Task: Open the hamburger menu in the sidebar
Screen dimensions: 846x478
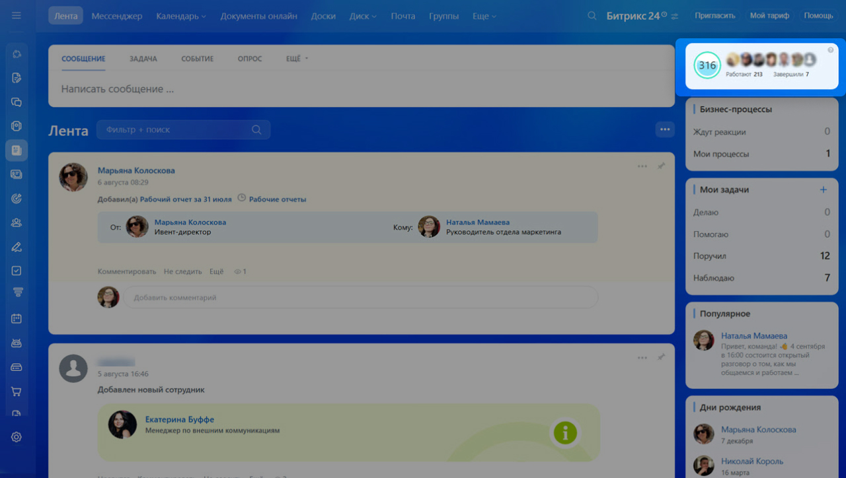Action: [x=17, y=15]
